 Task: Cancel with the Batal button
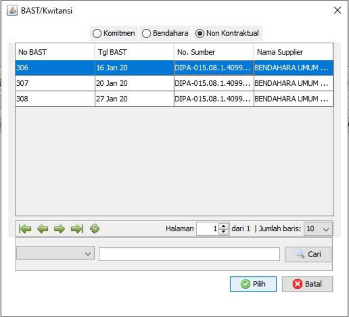307,284
